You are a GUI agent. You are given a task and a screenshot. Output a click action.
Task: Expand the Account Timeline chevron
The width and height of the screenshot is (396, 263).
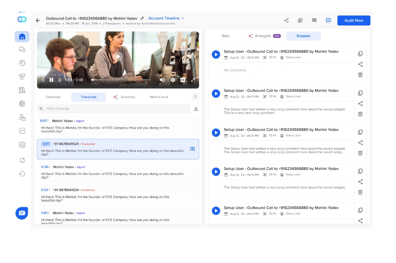click(x=183, y=18)
